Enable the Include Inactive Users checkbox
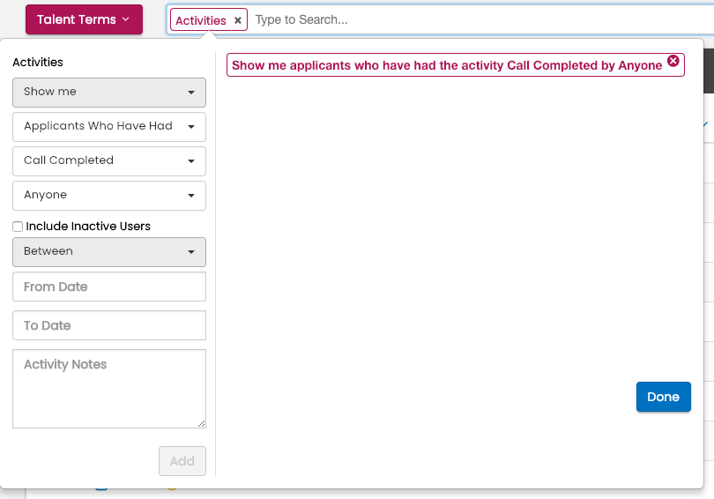 coord(18,227)
